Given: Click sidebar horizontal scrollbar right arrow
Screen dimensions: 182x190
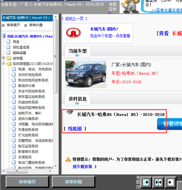Looking at the screenshot, I should pos(50,171).
